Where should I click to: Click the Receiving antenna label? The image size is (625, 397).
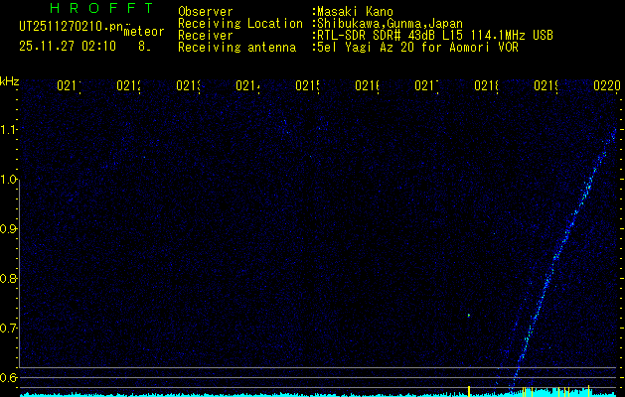pyautogui.click(x=236, y=48)
